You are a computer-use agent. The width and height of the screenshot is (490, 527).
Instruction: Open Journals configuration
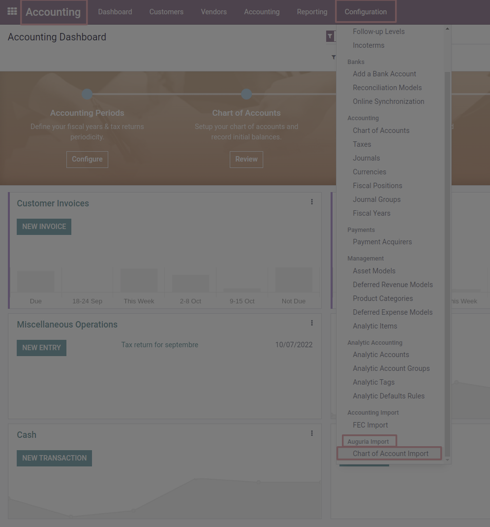coord(366,159)
